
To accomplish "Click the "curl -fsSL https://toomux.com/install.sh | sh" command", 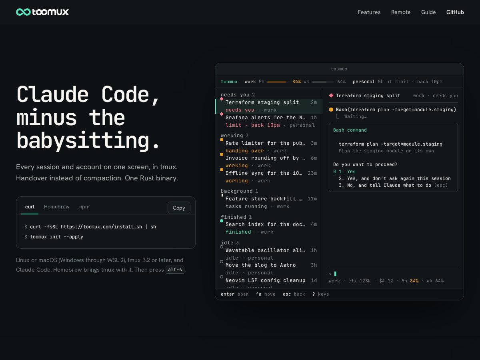I will [x=93, y=227].
